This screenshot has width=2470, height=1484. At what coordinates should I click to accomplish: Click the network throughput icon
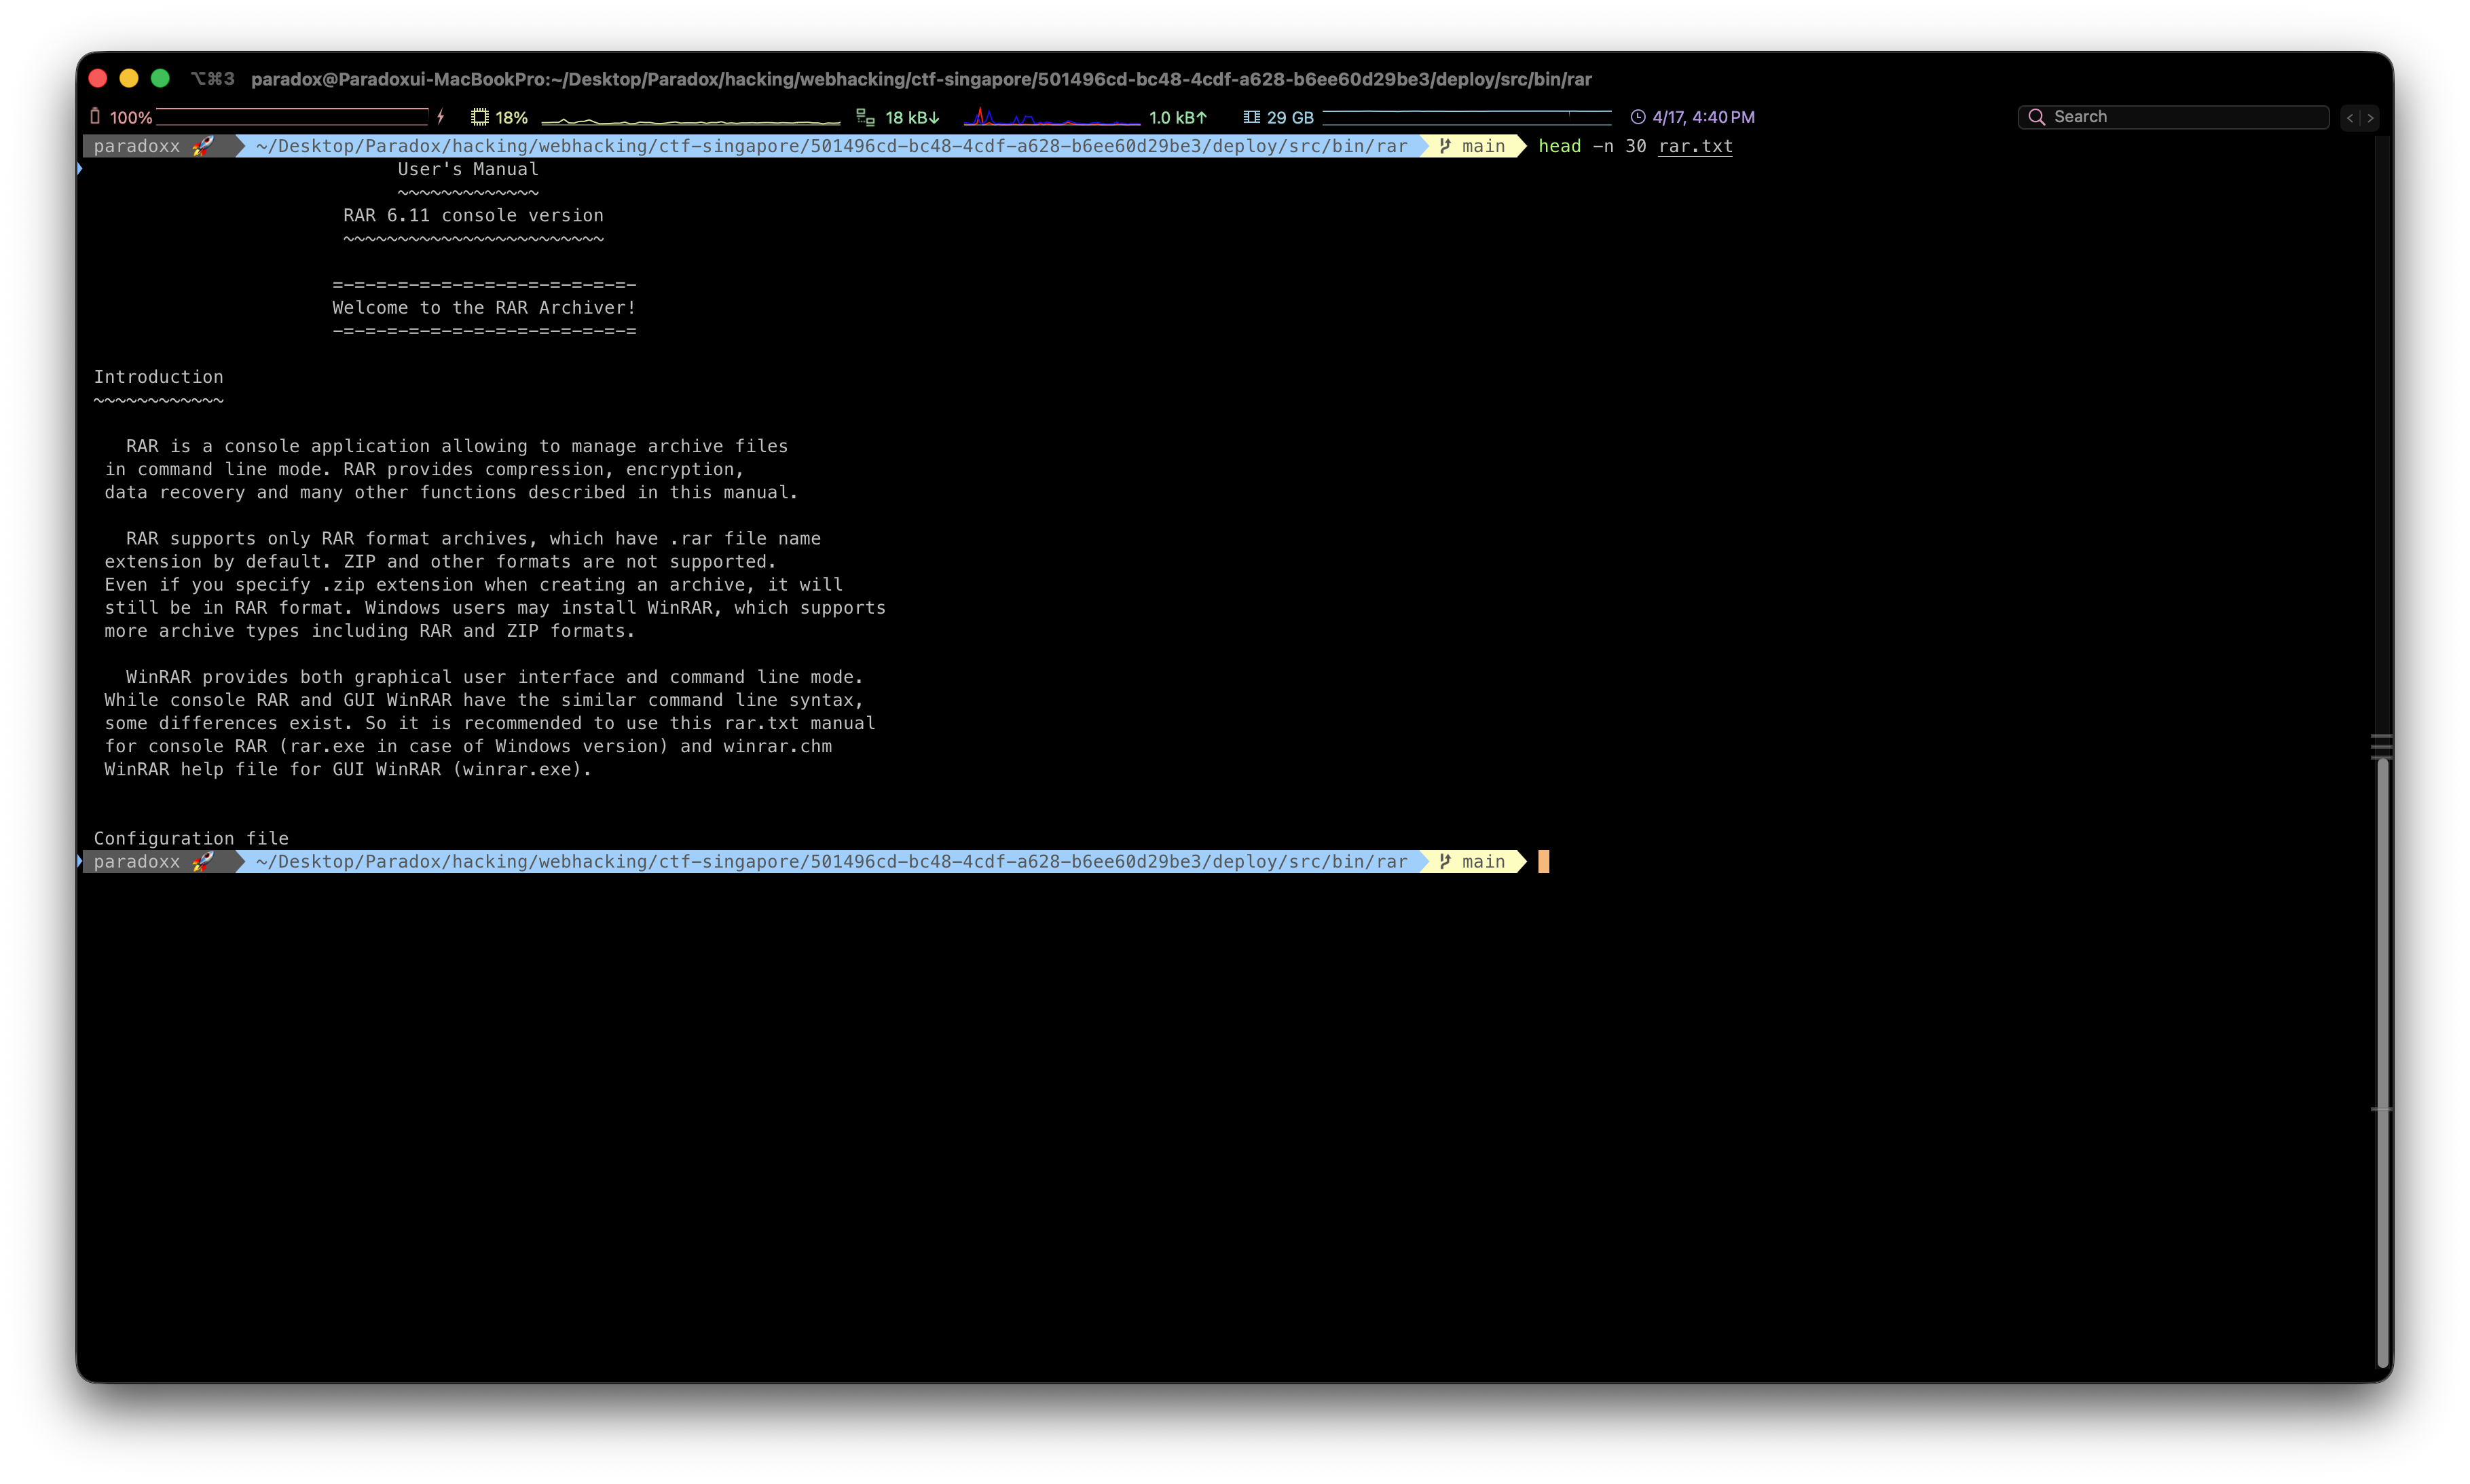pyautogui.click(x=865, y=117)
